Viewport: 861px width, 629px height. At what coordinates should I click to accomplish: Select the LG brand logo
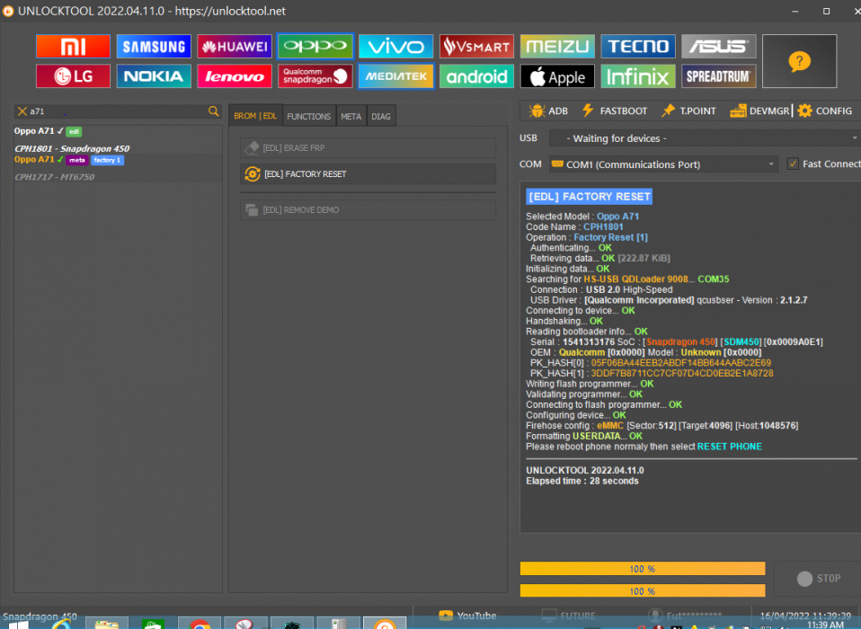point(73,76)
